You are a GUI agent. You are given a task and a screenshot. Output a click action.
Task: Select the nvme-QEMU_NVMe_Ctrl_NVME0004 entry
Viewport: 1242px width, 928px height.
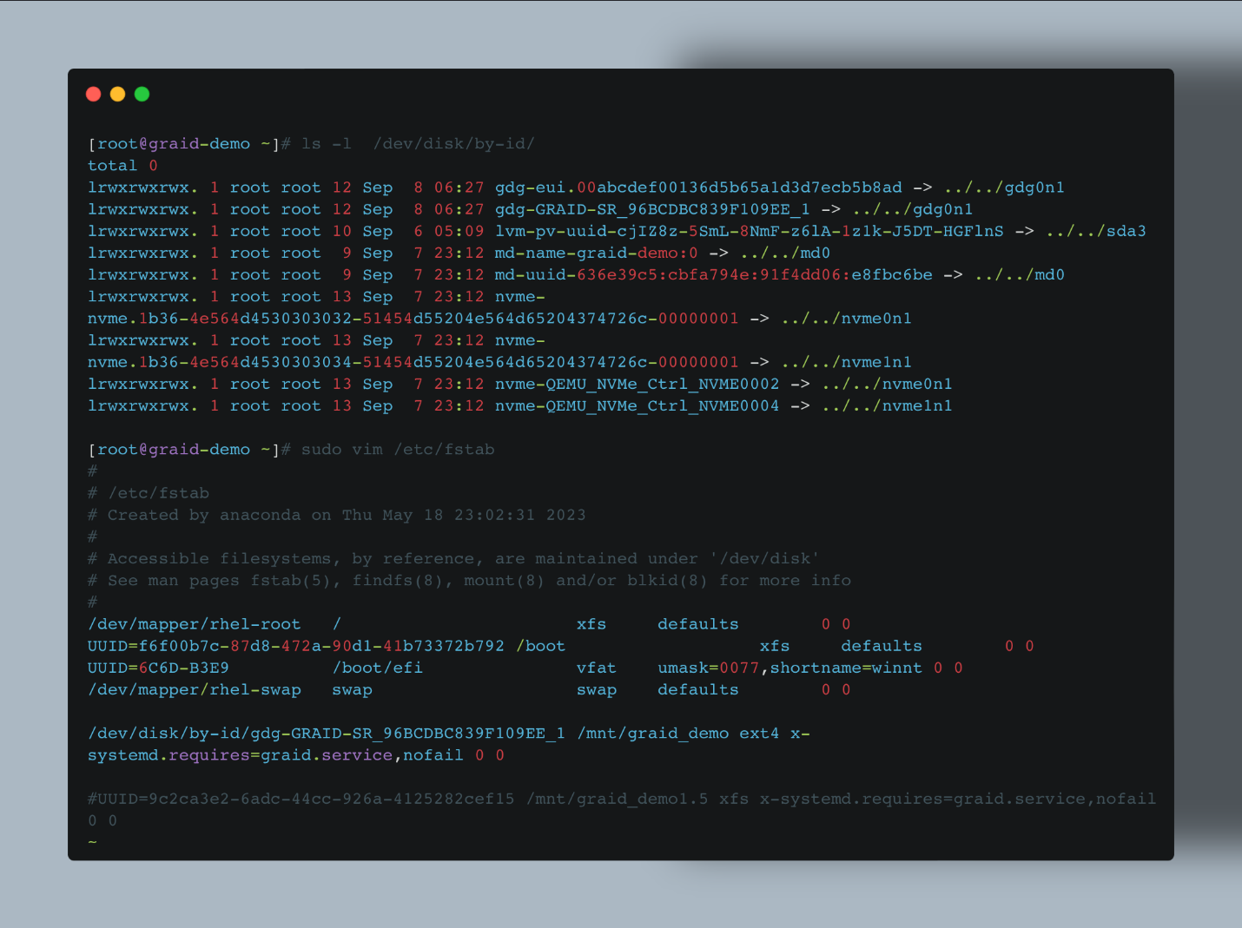click(637, 406)
